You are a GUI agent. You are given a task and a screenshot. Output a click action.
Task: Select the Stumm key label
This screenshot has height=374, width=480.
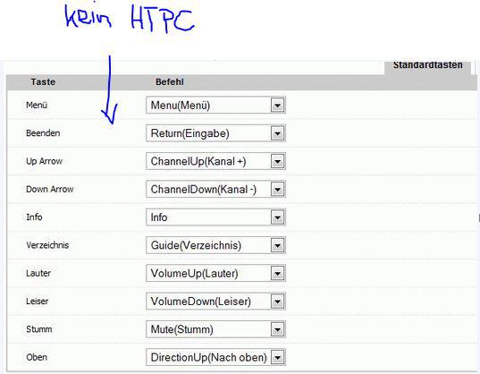(x=38, y=329)
